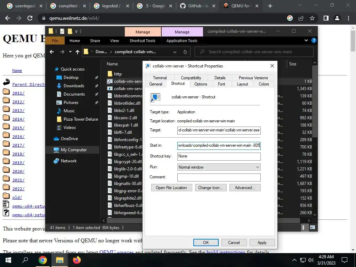Expand the Explorer ribbon chevron
356x267 pixels.
coord(306,40)
